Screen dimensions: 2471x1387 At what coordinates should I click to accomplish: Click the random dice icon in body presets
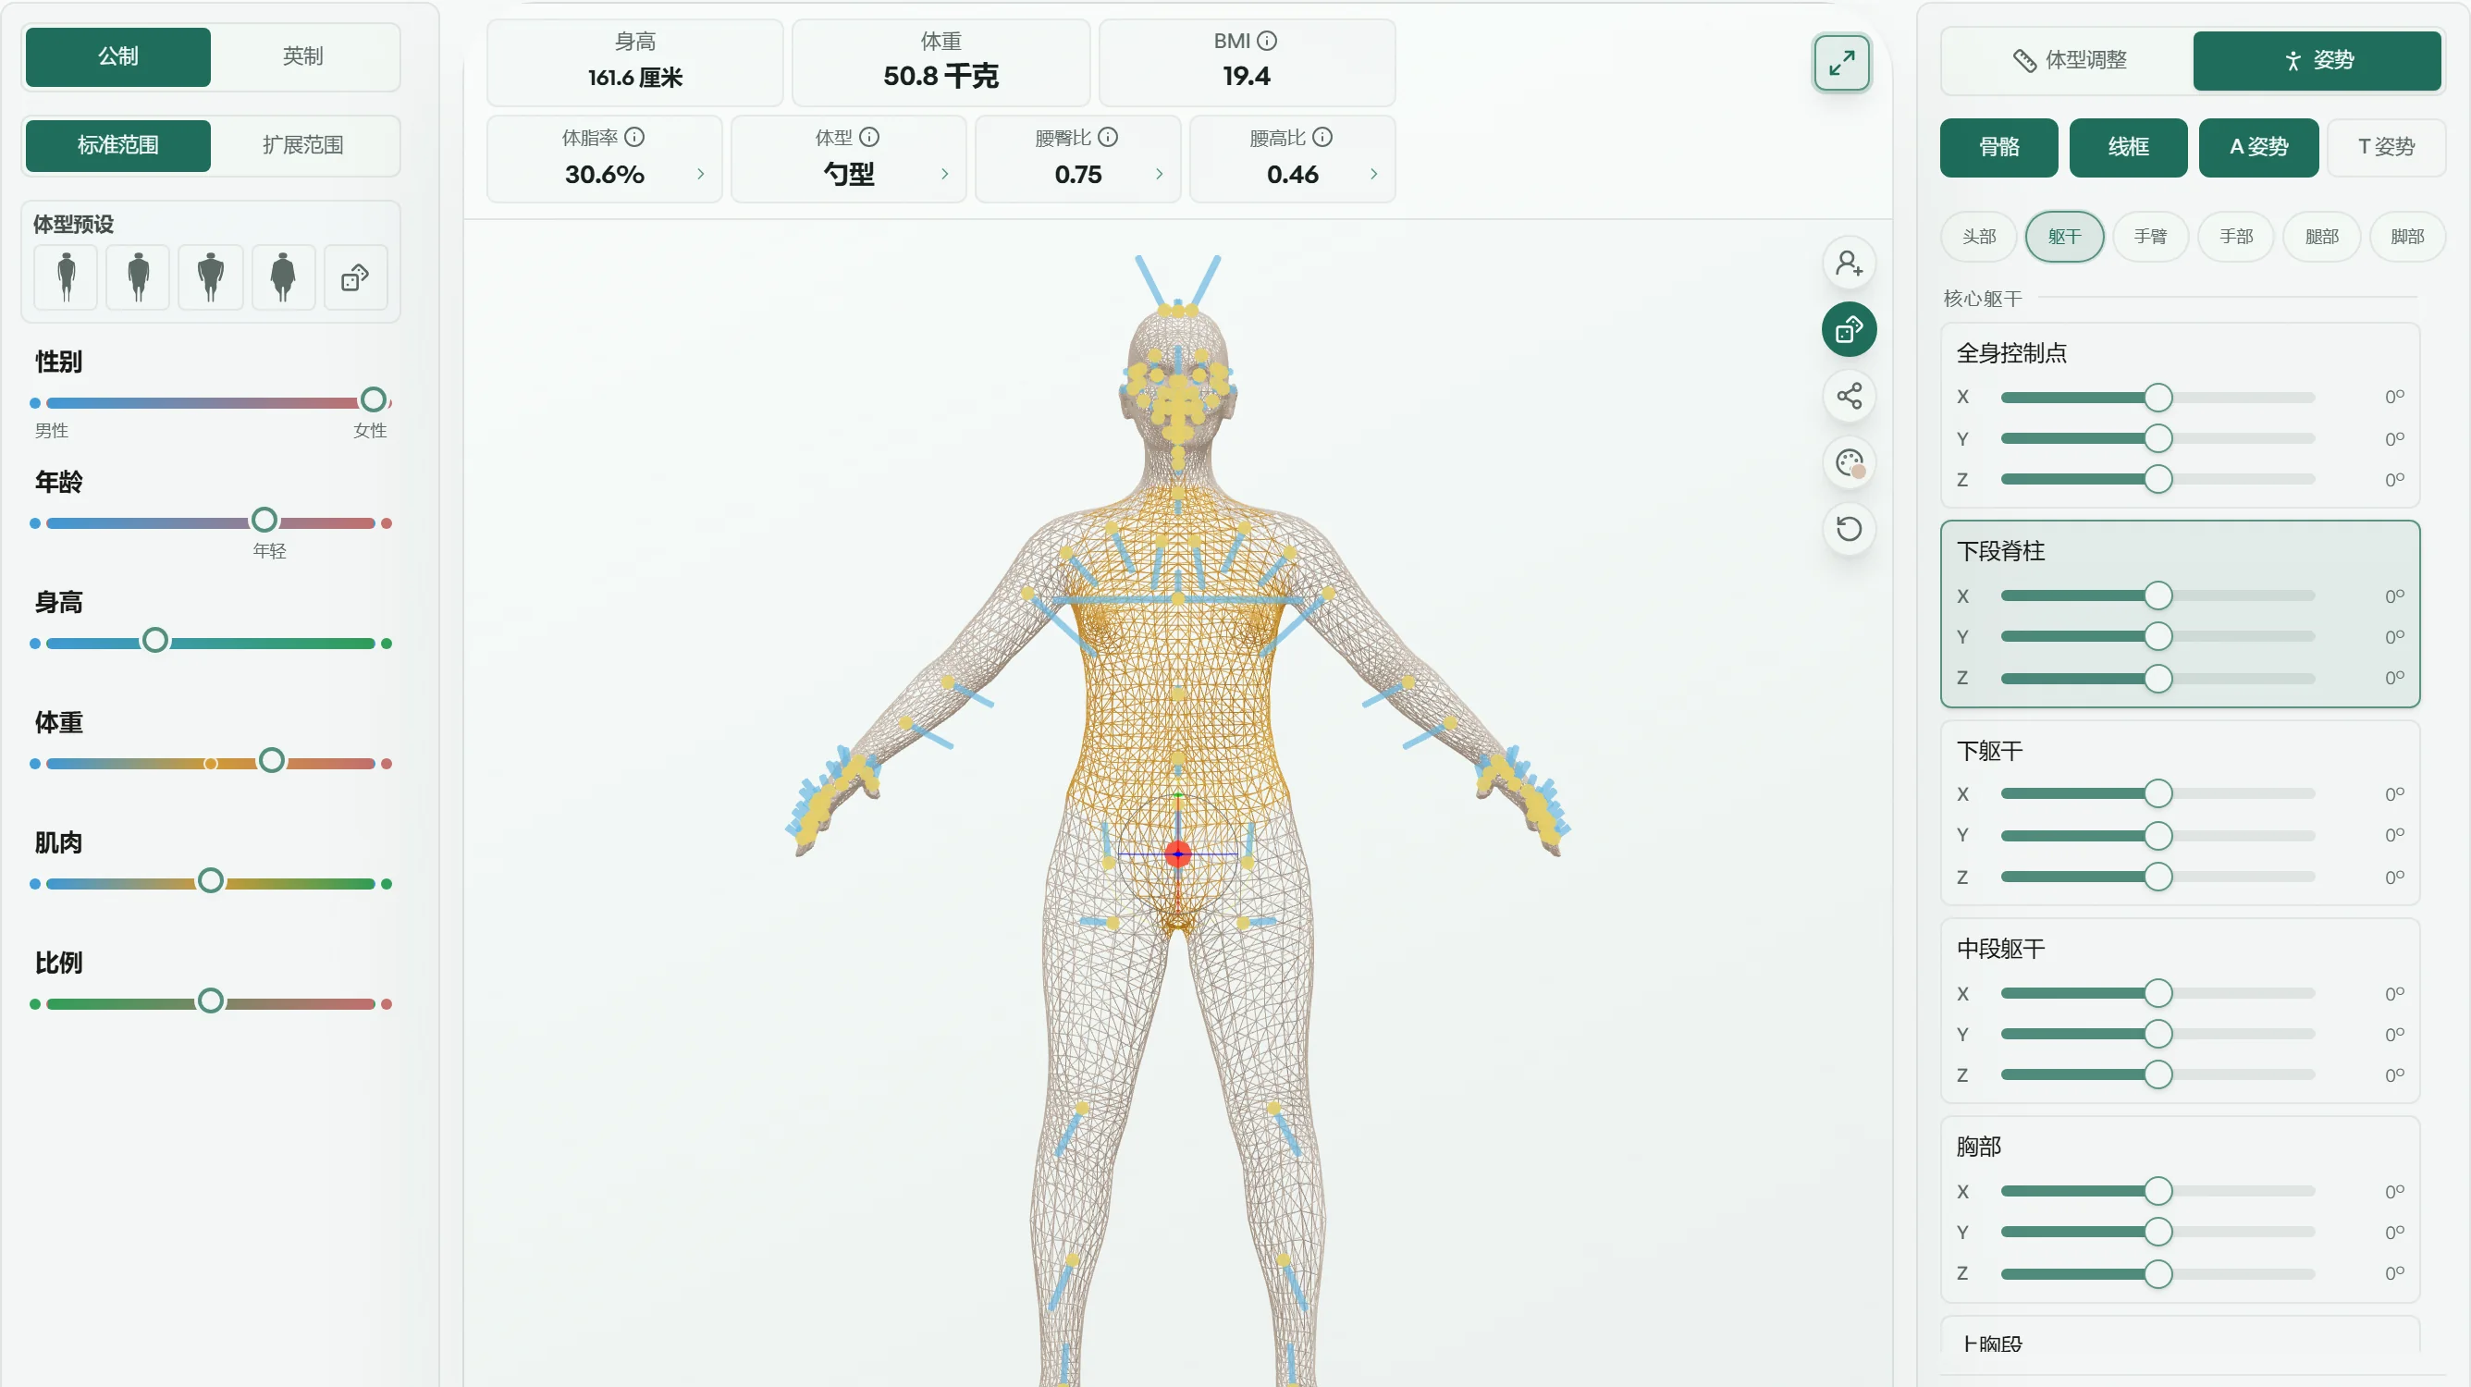click(356, 277)
